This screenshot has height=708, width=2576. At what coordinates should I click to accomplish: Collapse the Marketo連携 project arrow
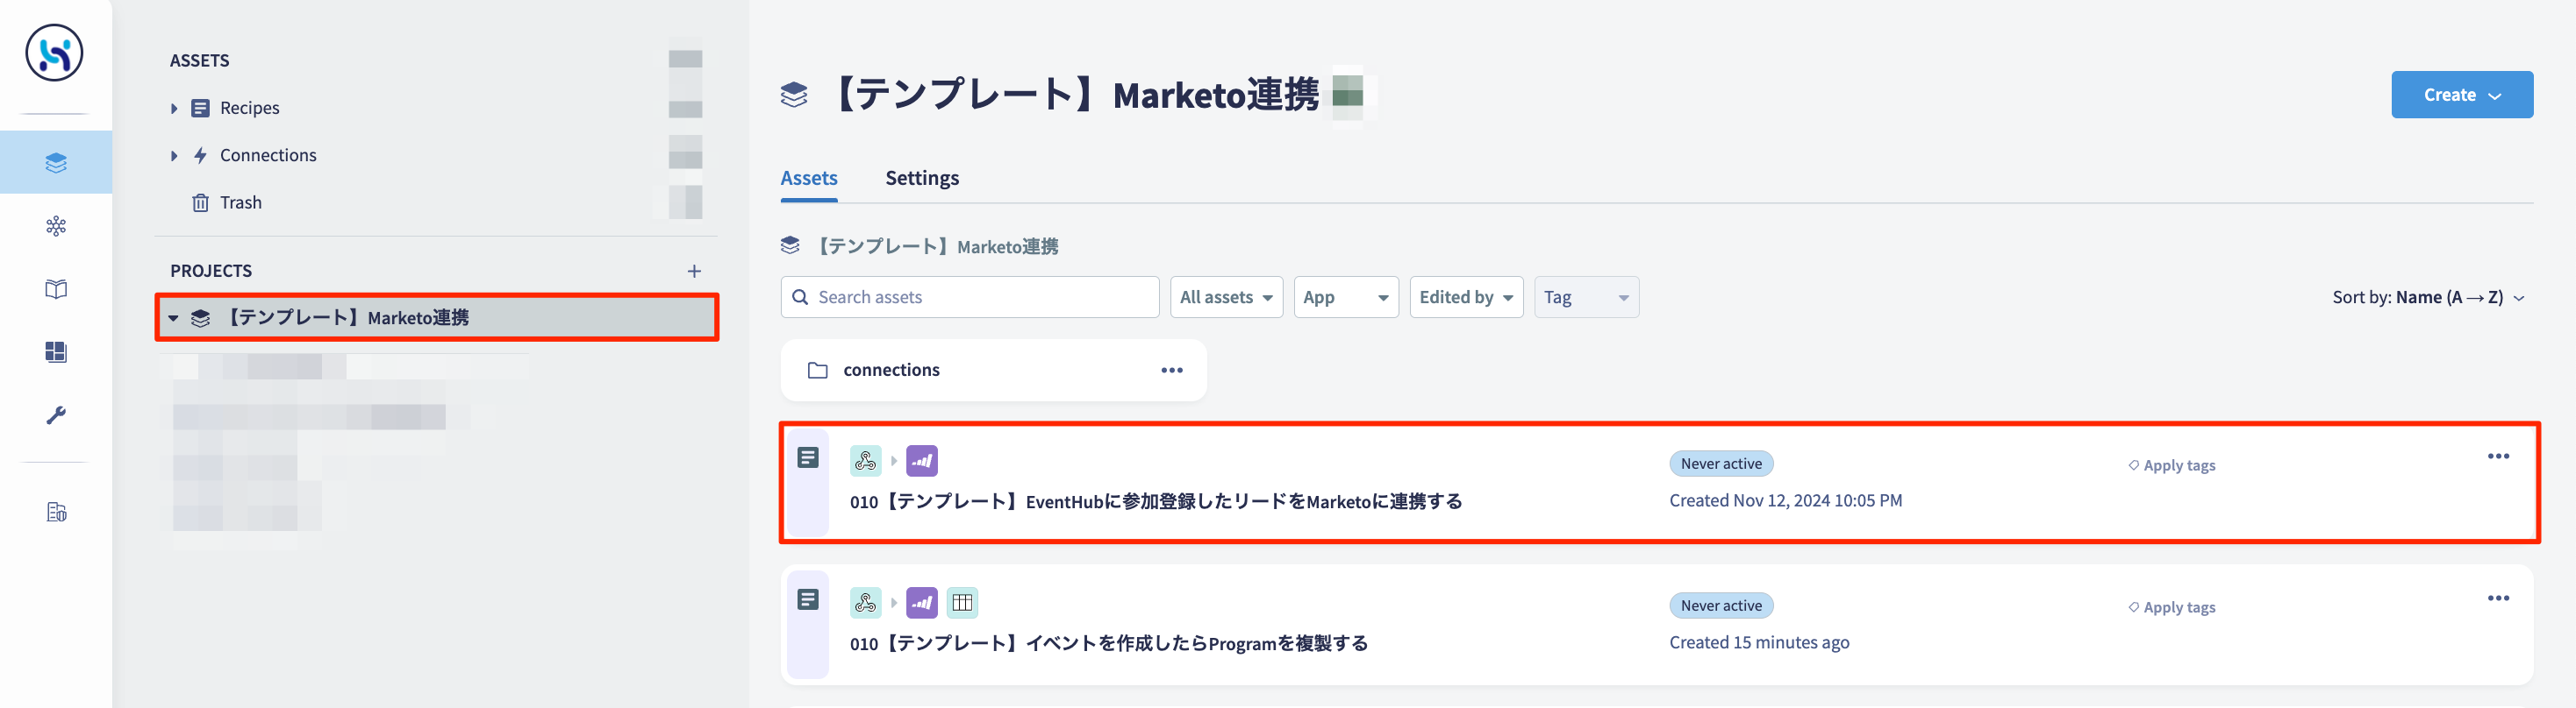pos(173,319)
